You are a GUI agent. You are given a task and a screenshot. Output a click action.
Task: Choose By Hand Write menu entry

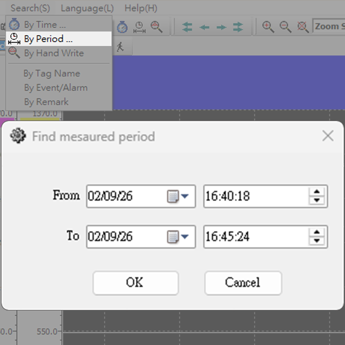53,53
